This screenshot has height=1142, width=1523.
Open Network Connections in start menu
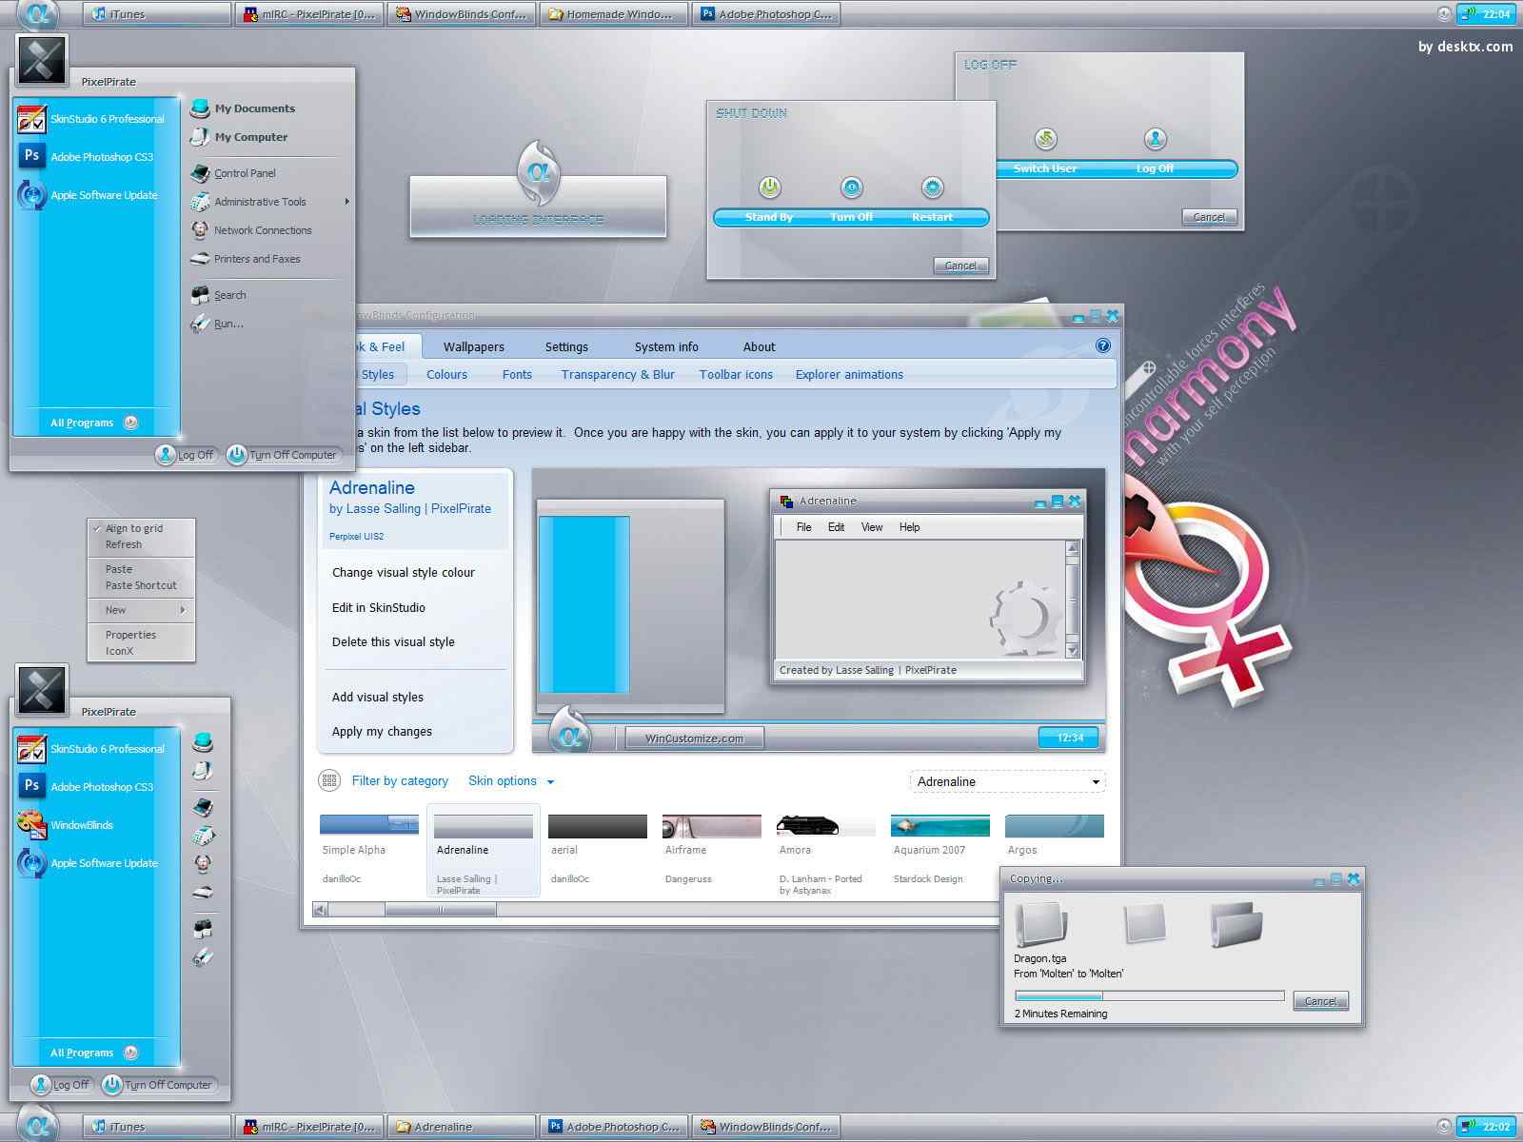coord(251,230)
